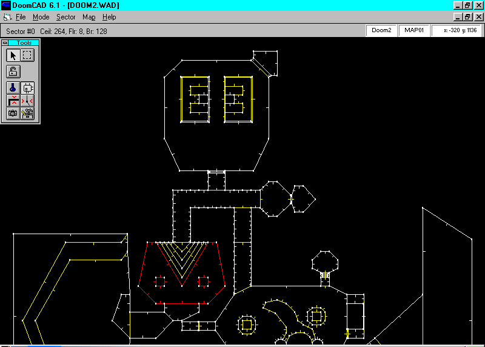The image size is (485, 347).
Task: Click the Tools palette title bar
Action: [24, 42]
